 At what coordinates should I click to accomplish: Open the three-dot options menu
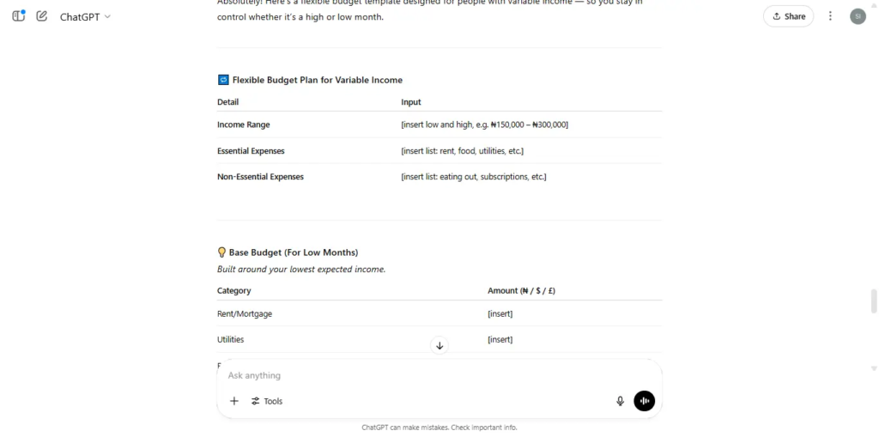(830, 16)
